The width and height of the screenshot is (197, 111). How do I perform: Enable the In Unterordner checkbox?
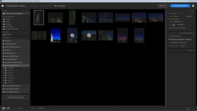click(170, 19)
